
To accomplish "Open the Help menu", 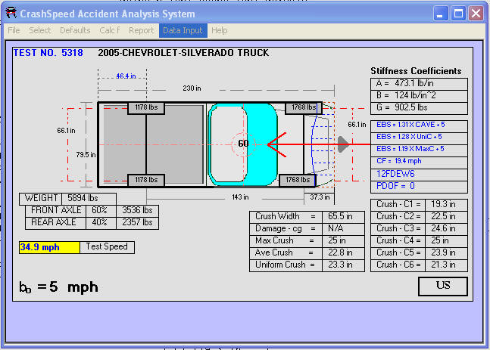I will tap(220, 30).
